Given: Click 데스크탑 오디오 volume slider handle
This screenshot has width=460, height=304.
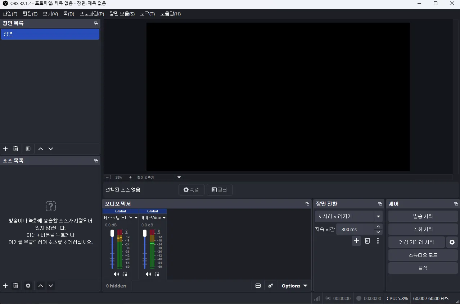Looking at the screenshot, I should [x=112, y=233].
